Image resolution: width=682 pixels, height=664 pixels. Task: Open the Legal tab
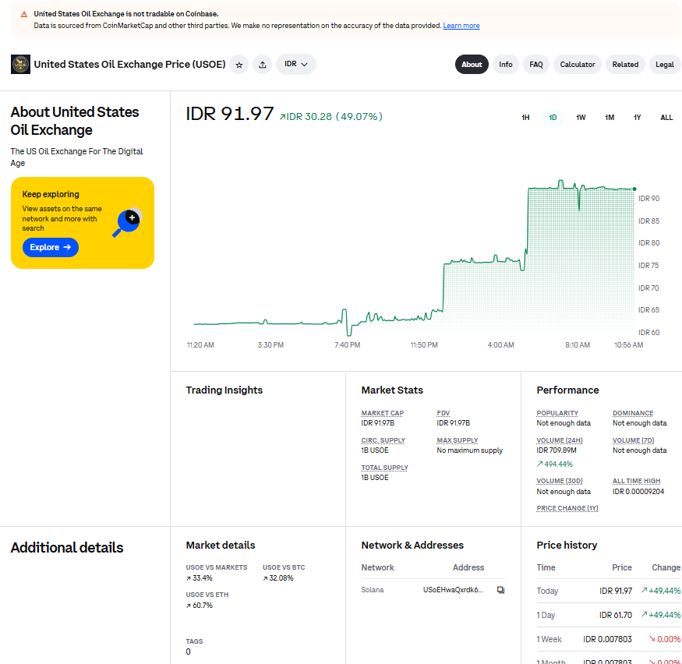pyautogui.click(x=664, y=65)
